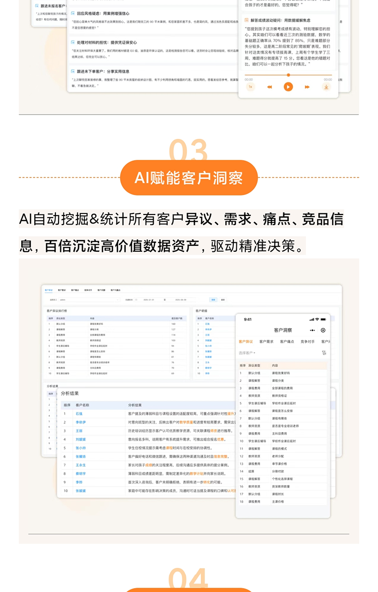Image resolution: width=378 pixels, height=592 pixels.
Task: Select mobile row 18 主课价格
Action: coord(283,501)
